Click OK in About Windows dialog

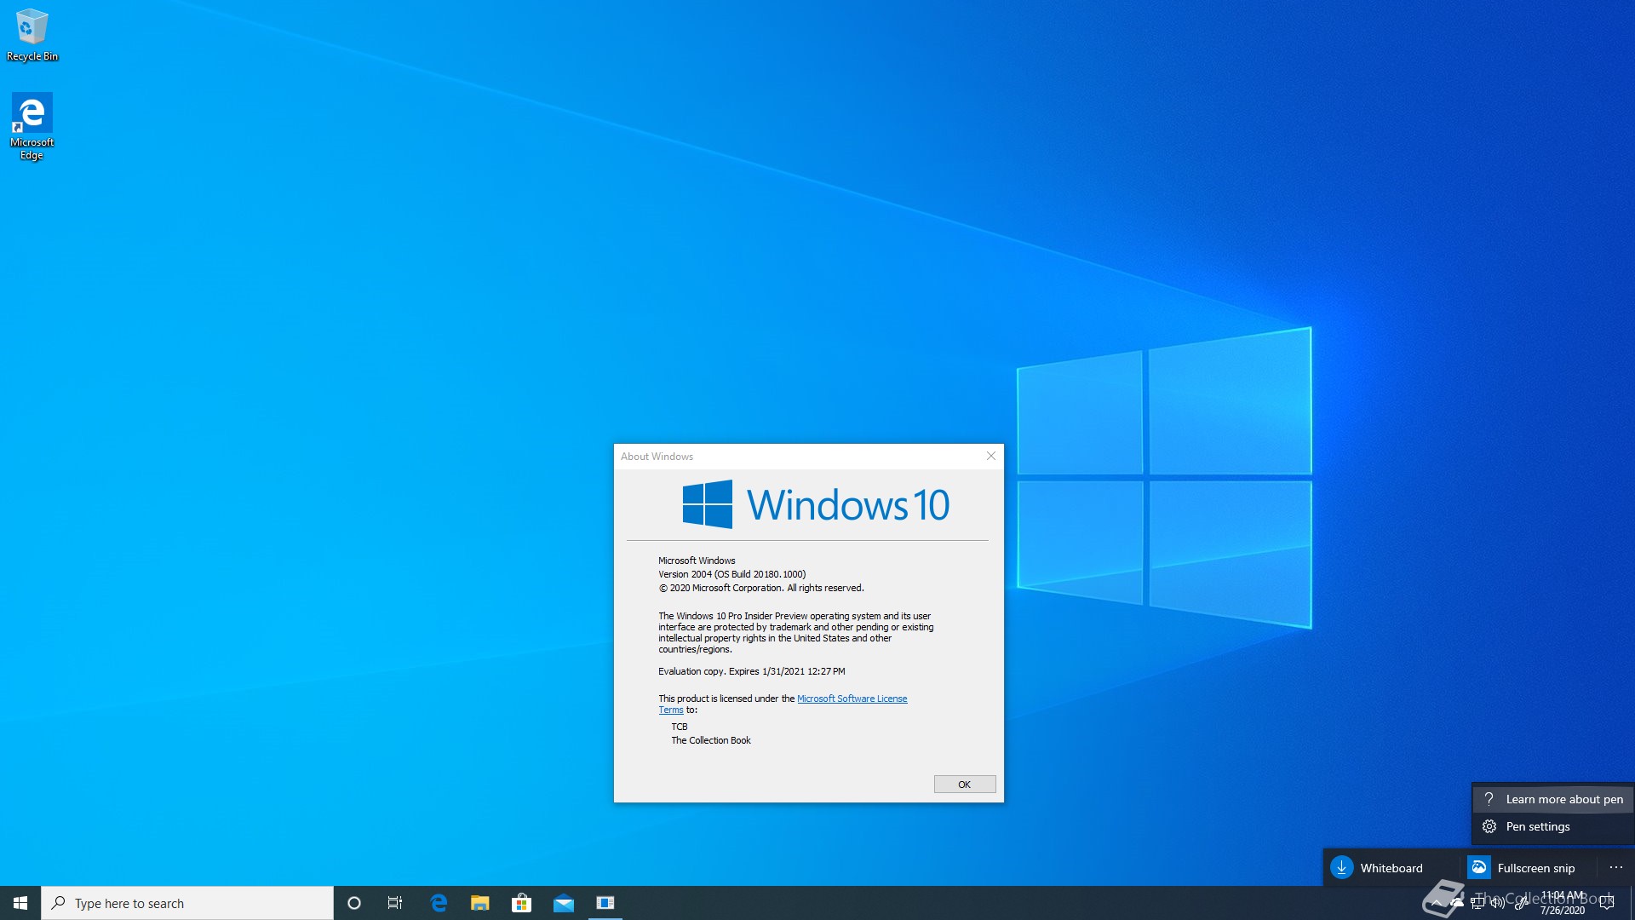965,785
